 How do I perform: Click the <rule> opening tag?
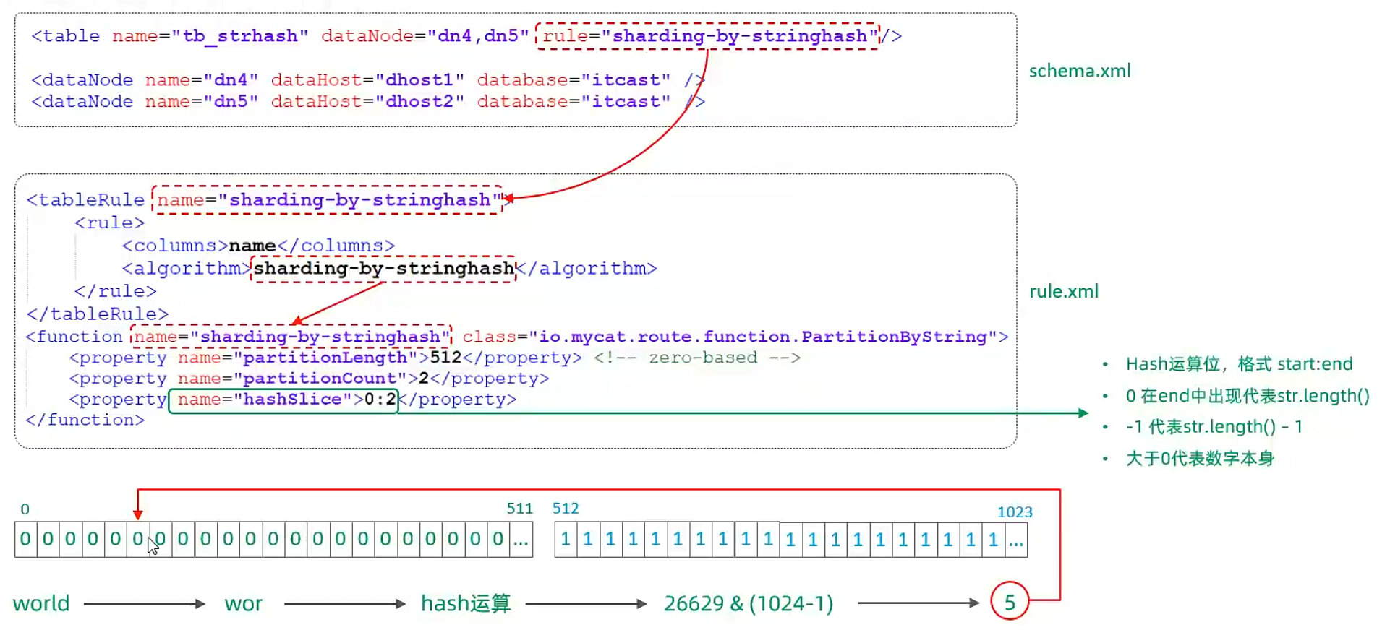point(109,223)
